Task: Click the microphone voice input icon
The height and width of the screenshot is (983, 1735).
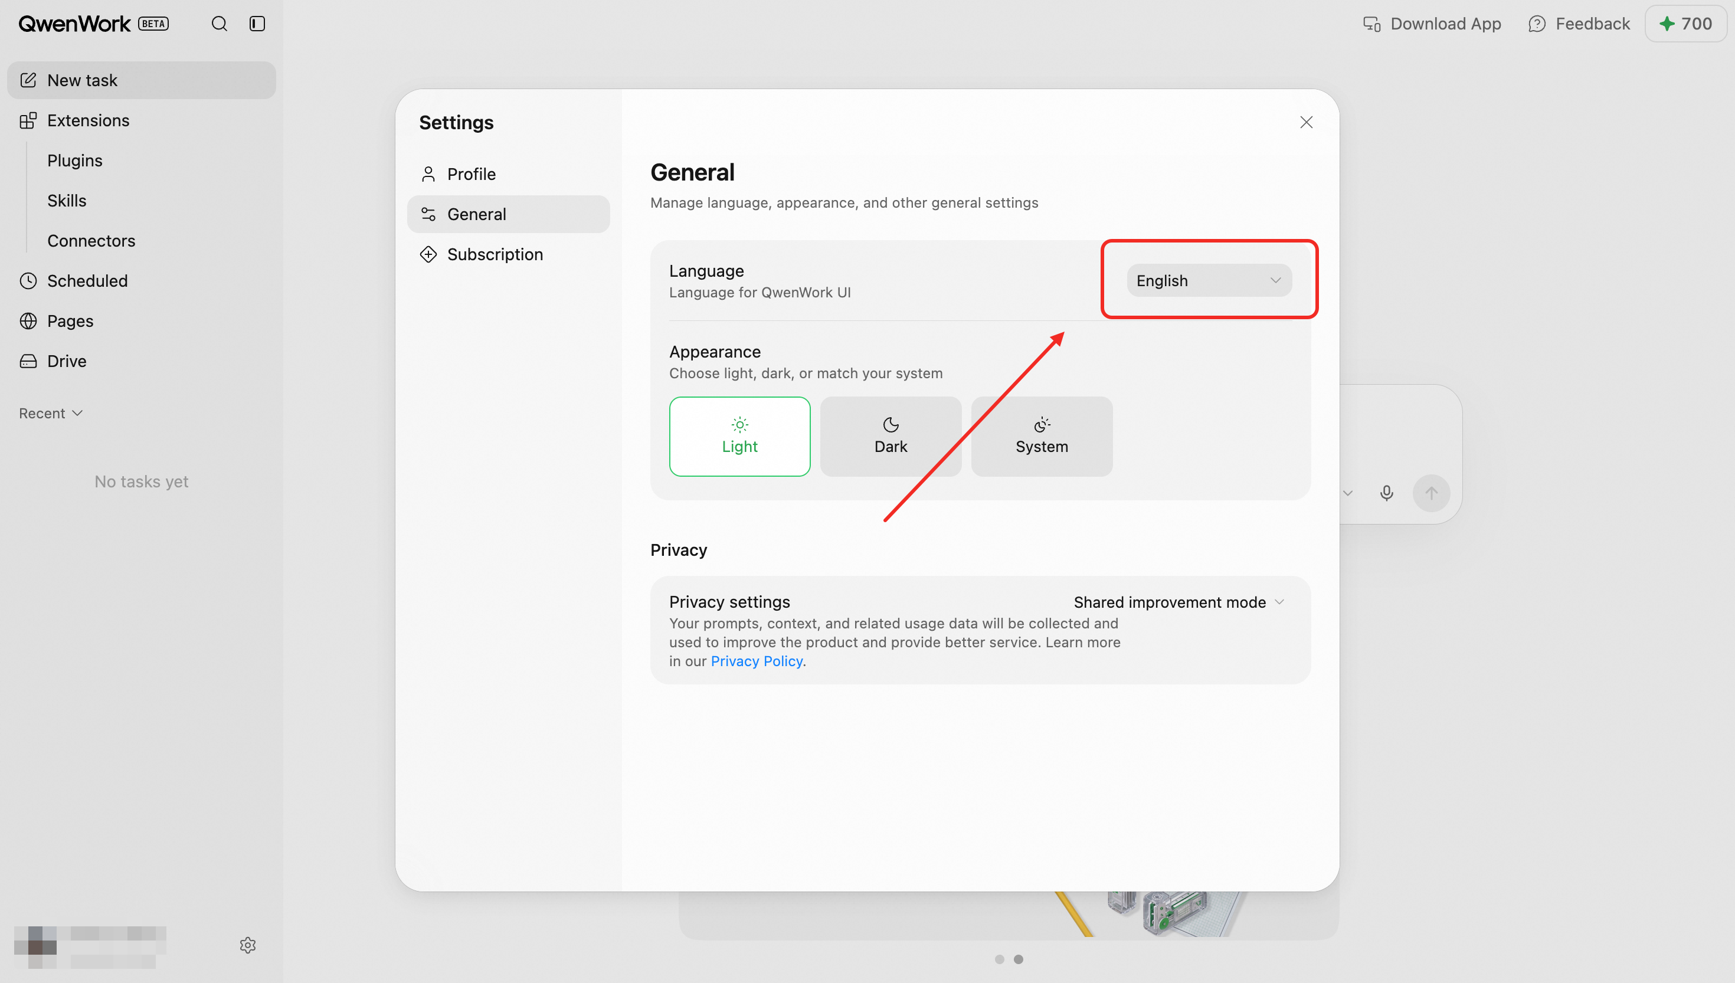Action: coord(1387,493)
